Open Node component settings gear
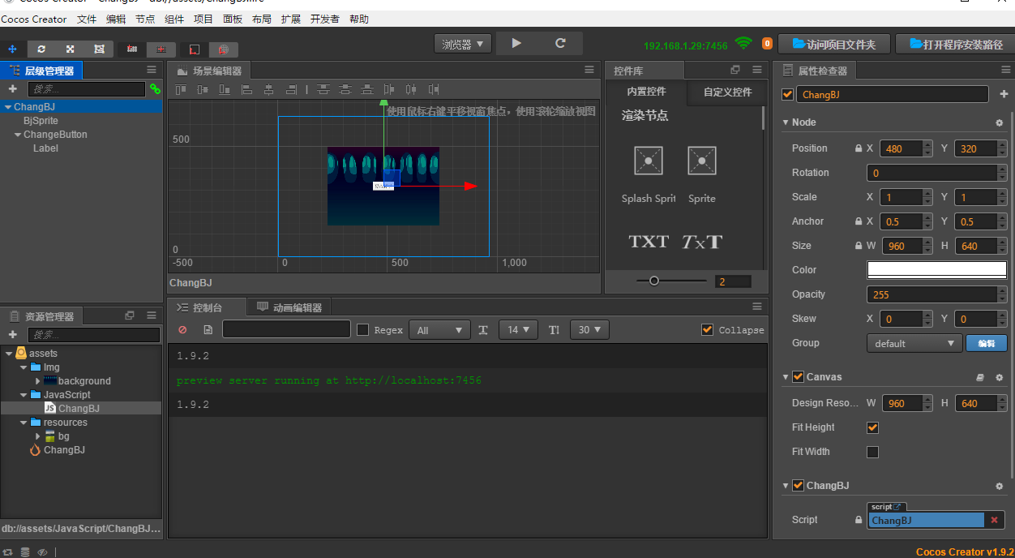This screenshot has width=1015, height=558. click(x=999, y=122)
